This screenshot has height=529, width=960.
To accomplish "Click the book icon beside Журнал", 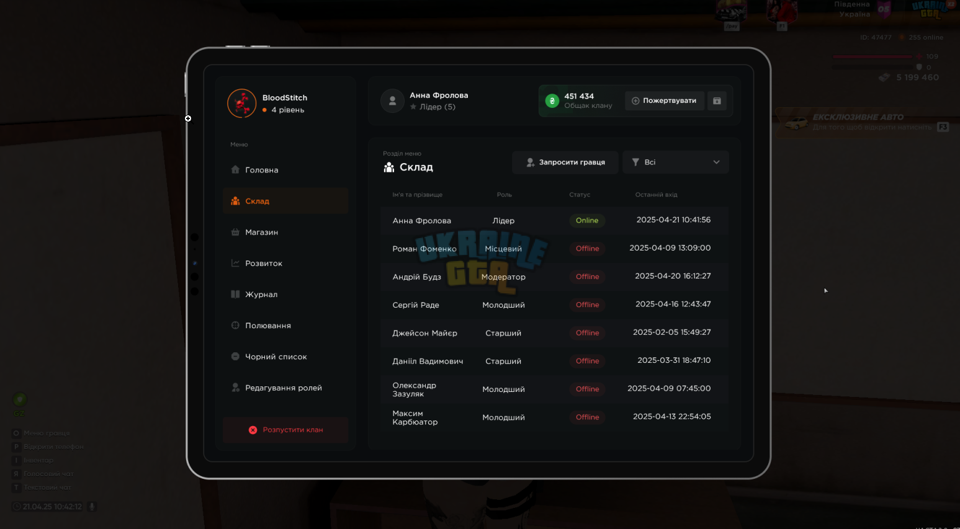I will click(x=235, y=294).
